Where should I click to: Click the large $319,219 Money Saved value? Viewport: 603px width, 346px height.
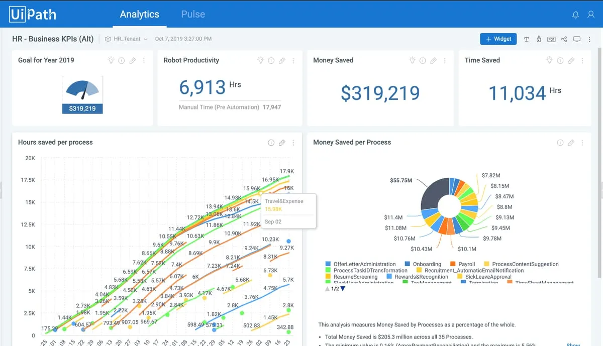click(x=380, y=93)
